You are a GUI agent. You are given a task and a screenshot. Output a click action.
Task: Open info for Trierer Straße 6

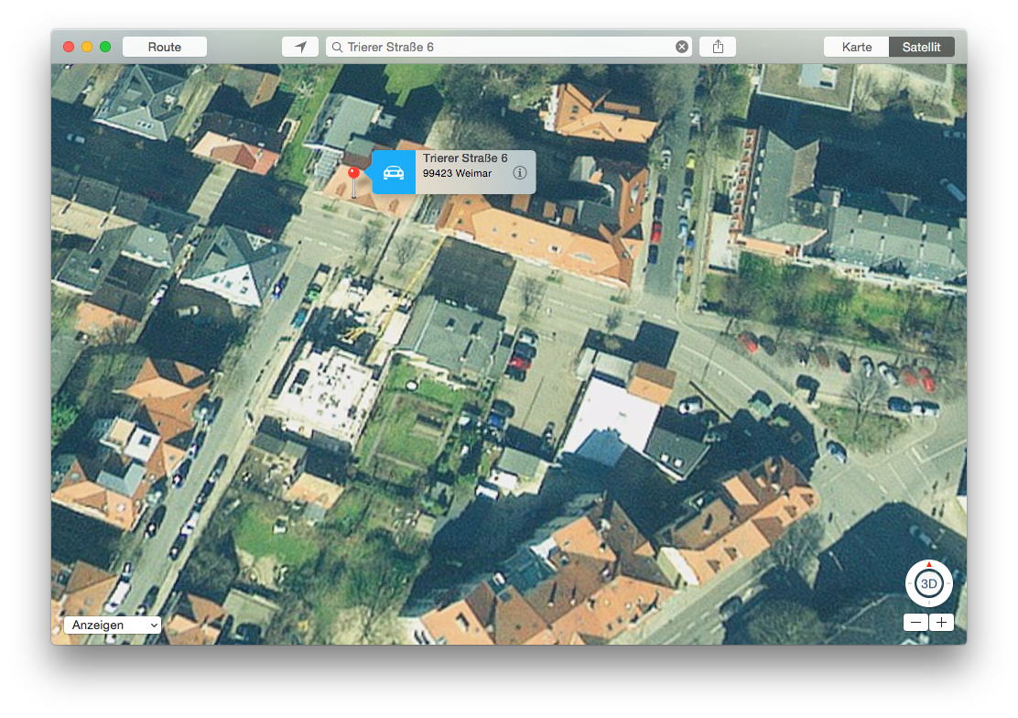coord(520,172)
